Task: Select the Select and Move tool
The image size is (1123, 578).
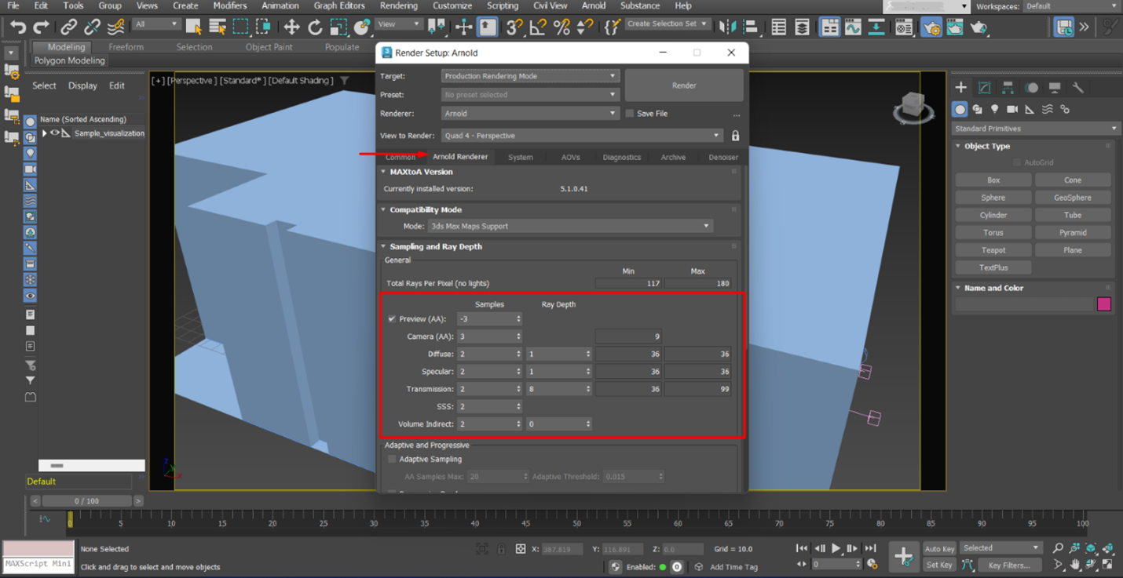Action: pyautogui.click(x=291, y=27)
